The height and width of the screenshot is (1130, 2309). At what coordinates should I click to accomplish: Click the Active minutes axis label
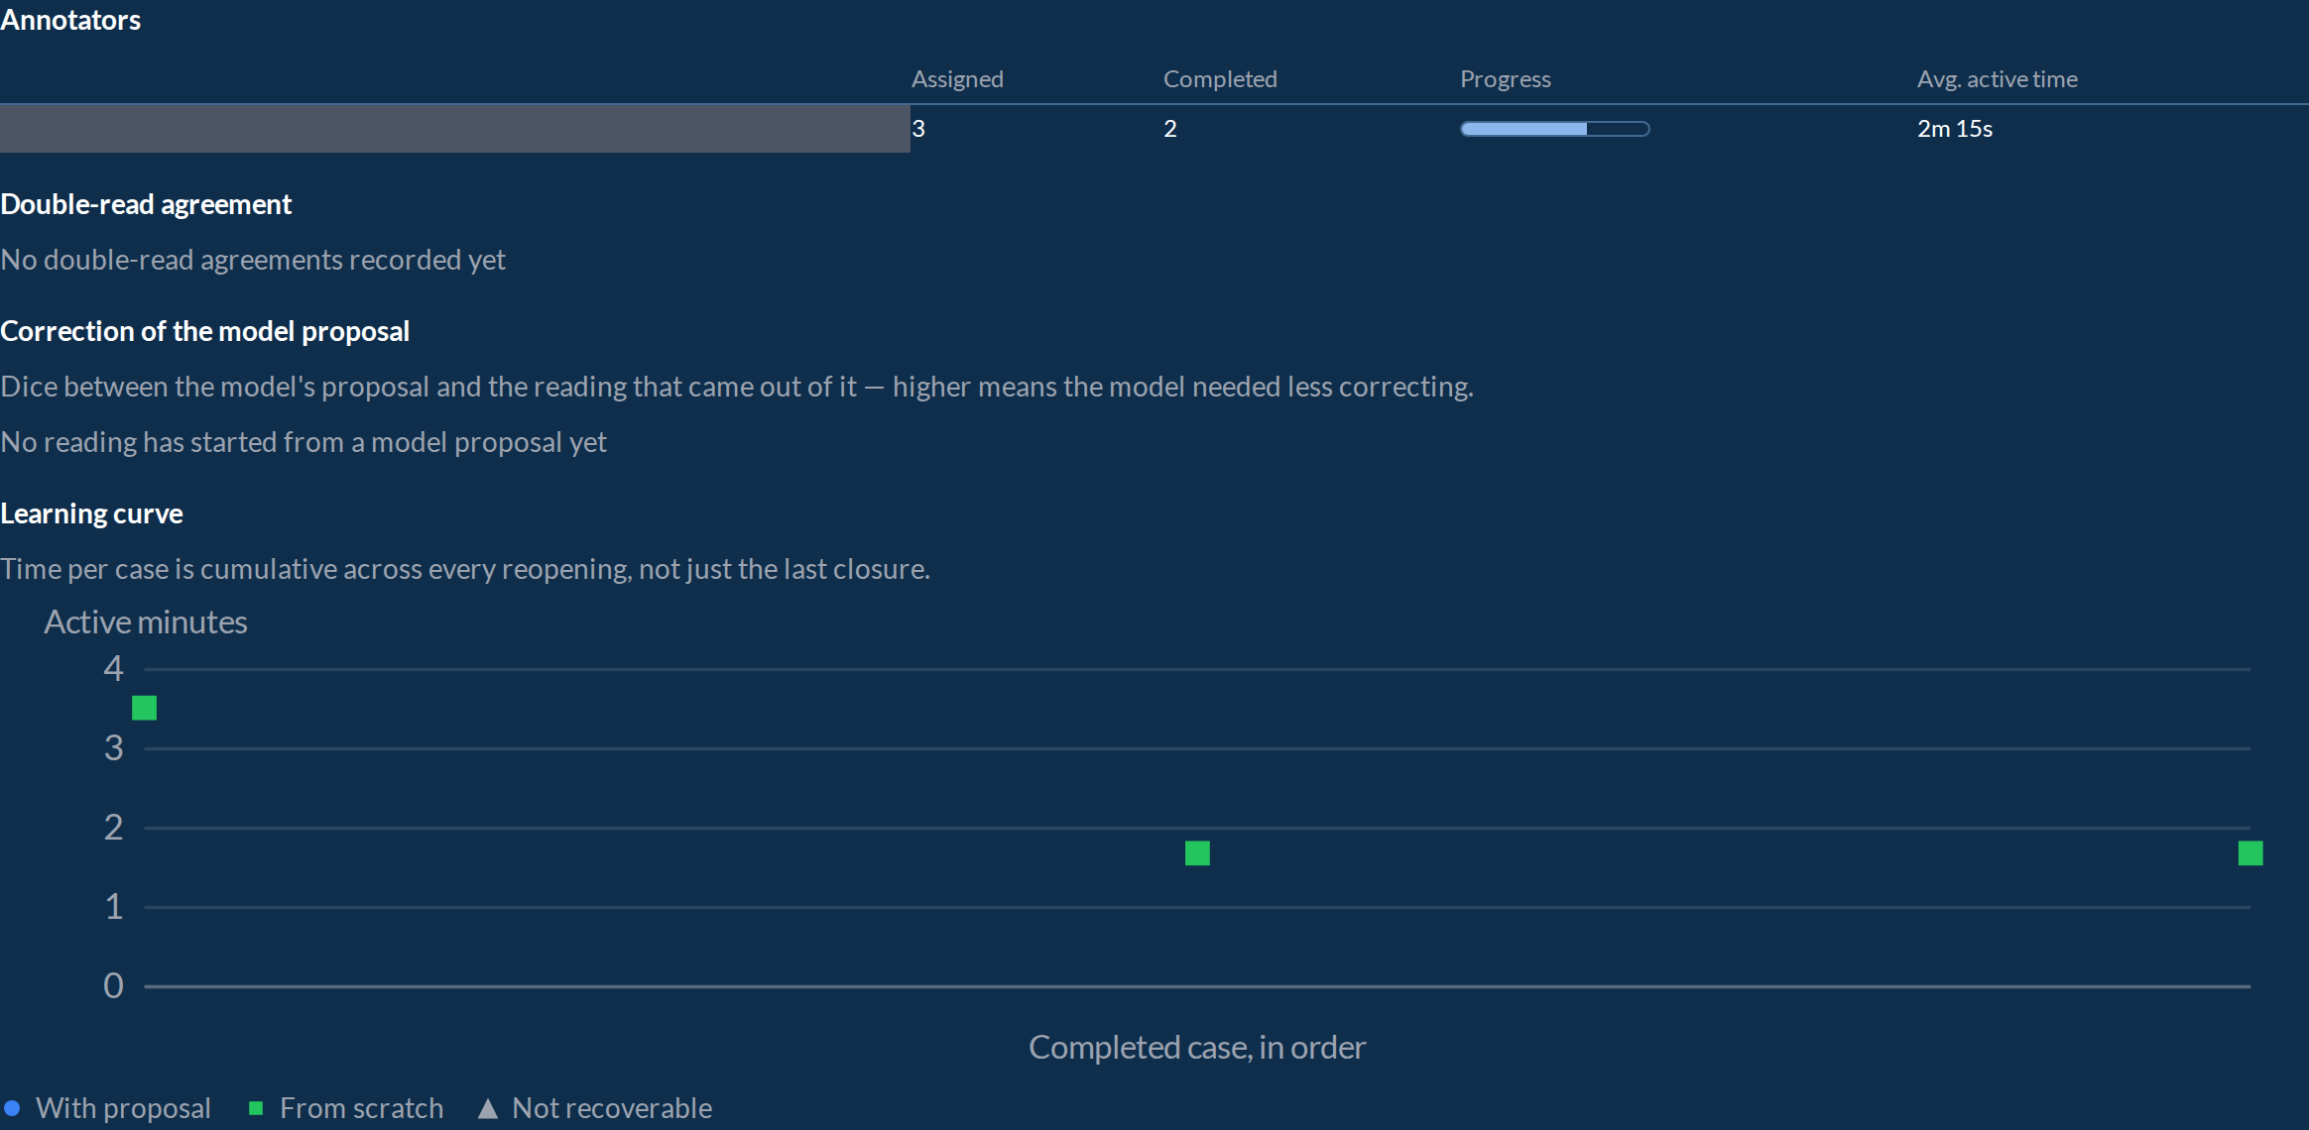pyautogui.click(x=146, y=621)
